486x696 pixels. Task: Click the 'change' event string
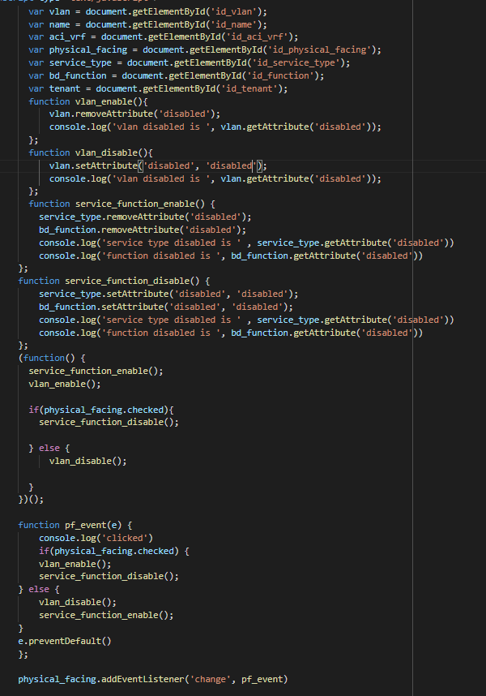(211, 679)
